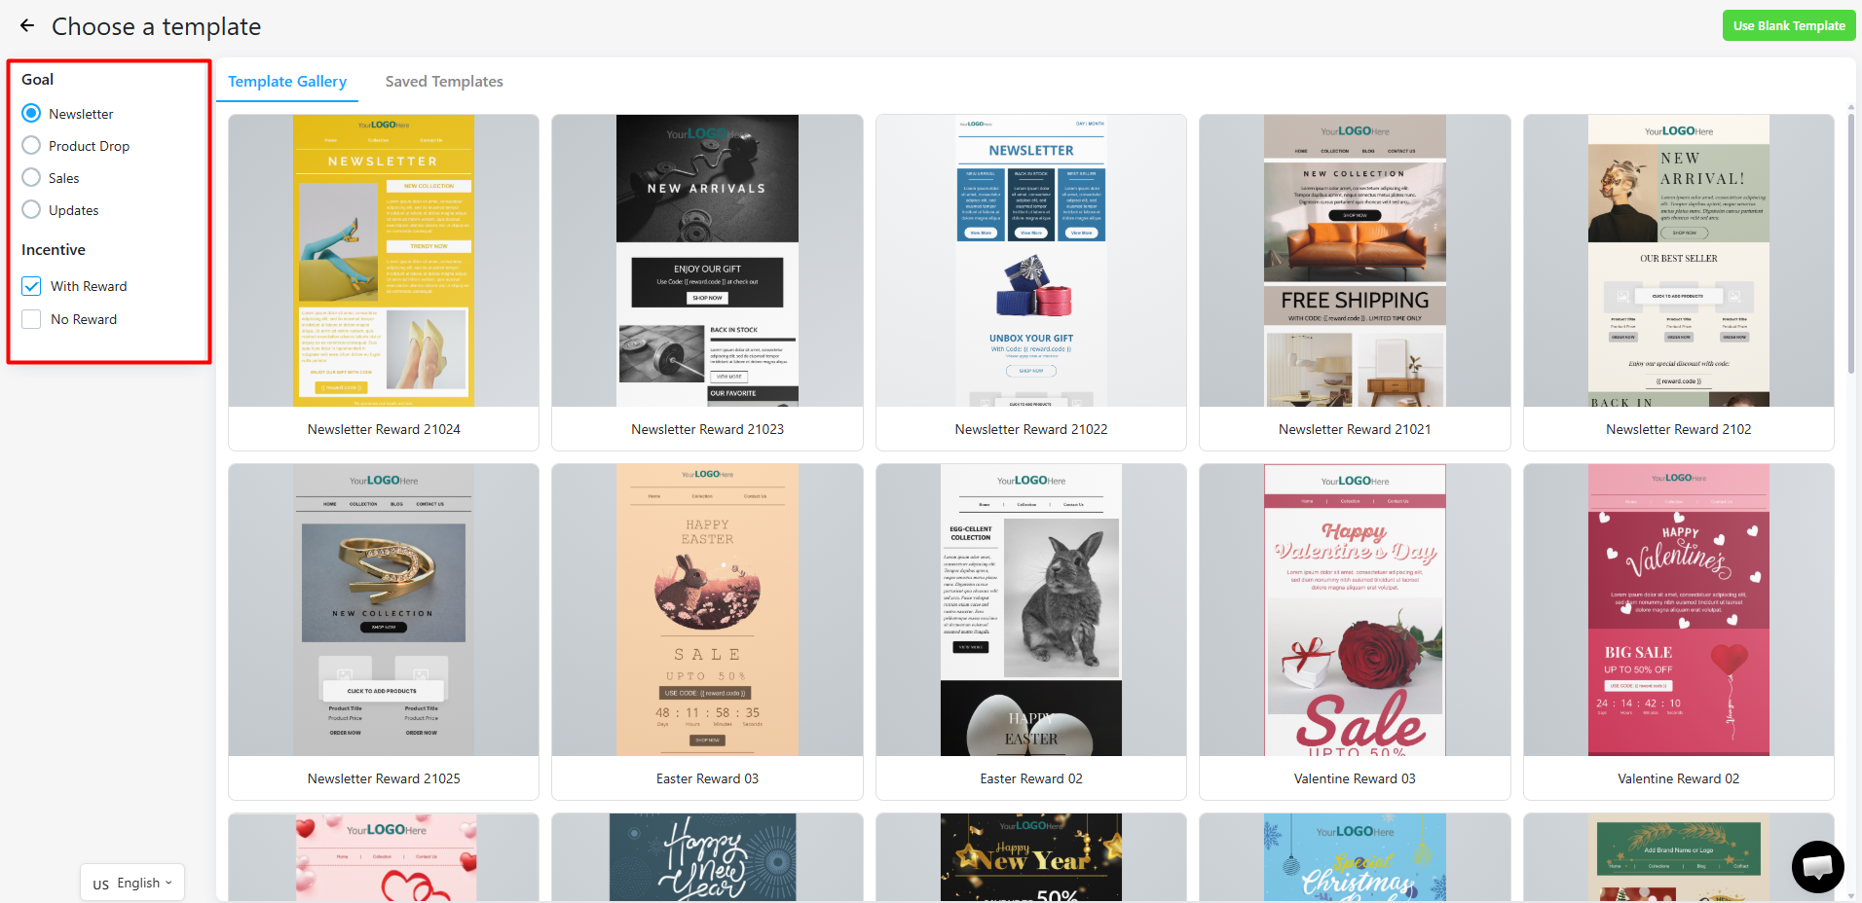The height and width of the screenshot is (903, 1862).
Task: Click the Choose a template heading
Action: [x=156, y=26]
